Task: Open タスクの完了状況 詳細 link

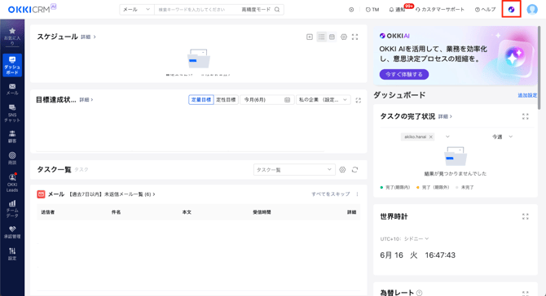Action: click(x=445, y=117)
